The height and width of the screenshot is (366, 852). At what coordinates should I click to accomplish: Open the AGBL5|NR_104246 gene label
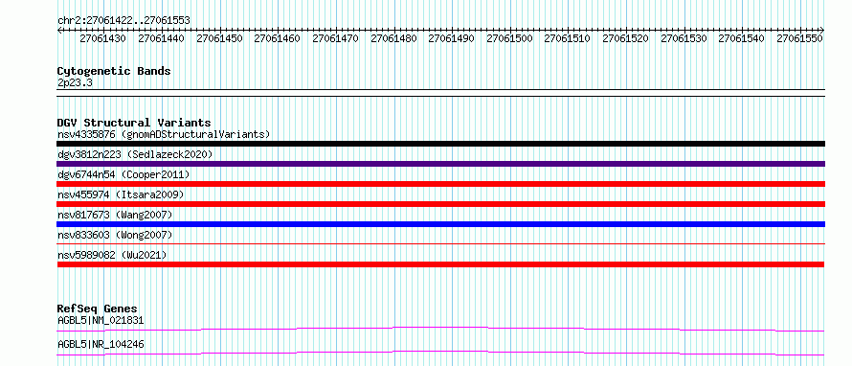click(101, 344)
